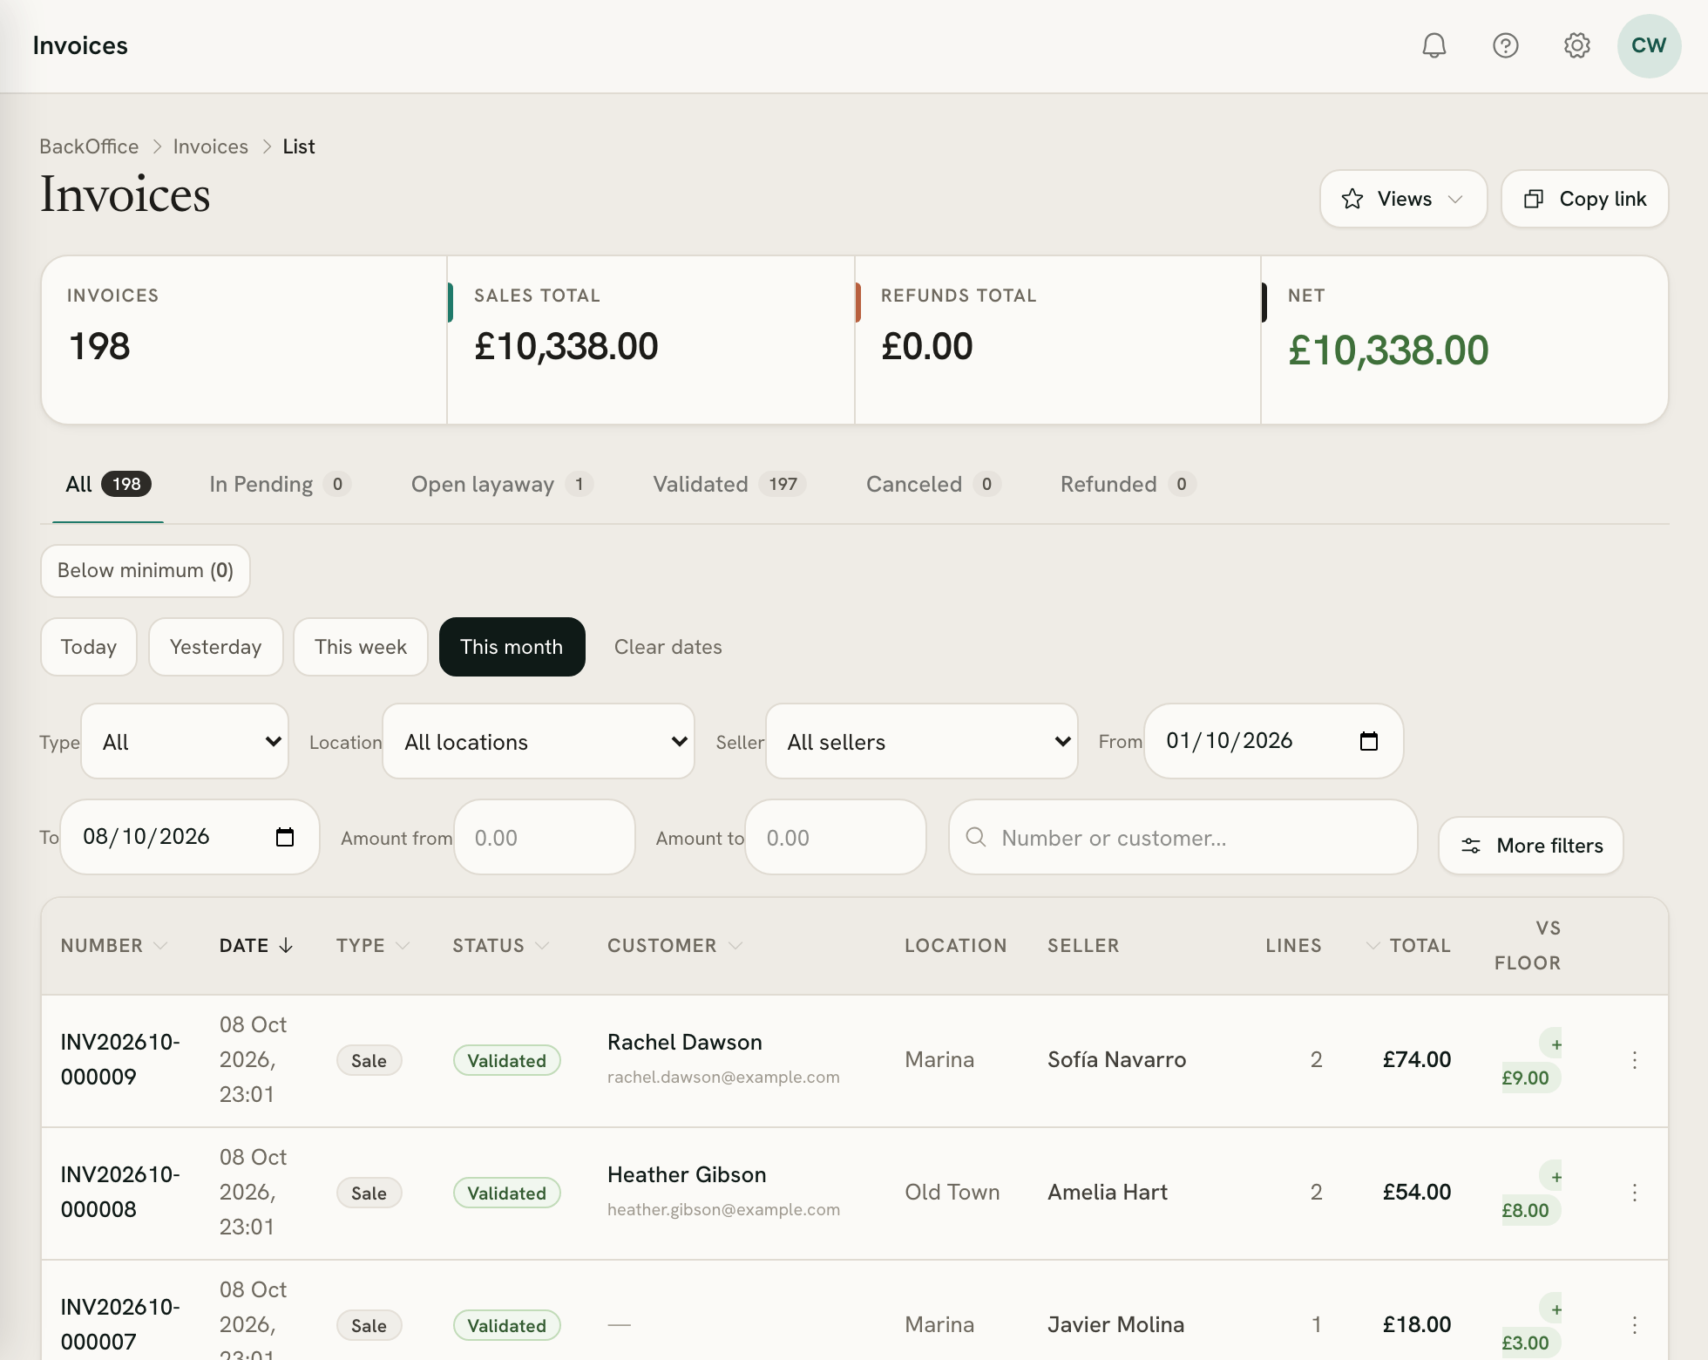Select the Yesterday date preset
The height and width of the screenshot is (1360, 1708).
pyautogui.click(x=216, y=647)
